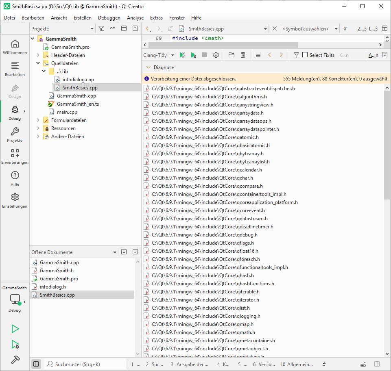This screenshot has height=371, width=391.
Task: Load diagnostics from file folder icon
Action: 232,55
